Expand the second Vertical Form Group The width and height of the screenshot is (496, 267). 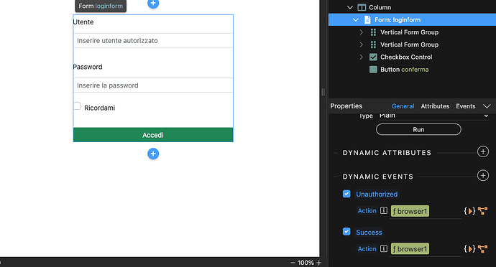click(x=362, y=44)
